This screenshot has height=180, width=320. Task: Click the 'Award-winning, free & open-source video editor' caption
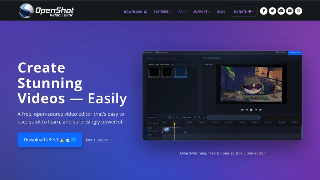coord(222,153)
